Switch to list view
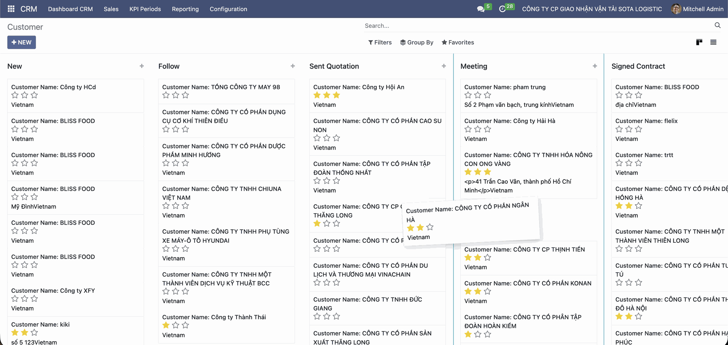The height and width of the screenshot is (345, 728). pos(713,42)
